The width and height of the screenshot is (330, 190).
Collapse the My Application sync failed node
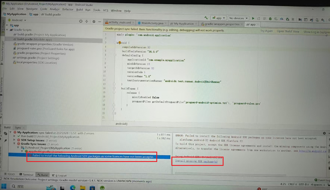click(11, 132)
